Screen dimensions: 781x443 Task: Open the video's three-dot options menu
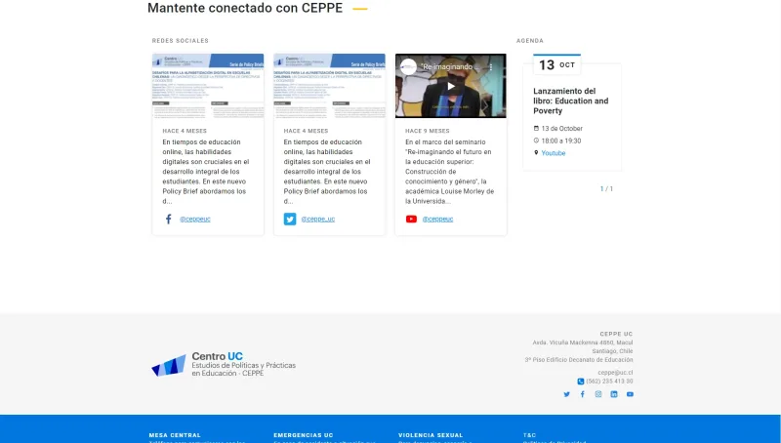(x=491, y=66)
